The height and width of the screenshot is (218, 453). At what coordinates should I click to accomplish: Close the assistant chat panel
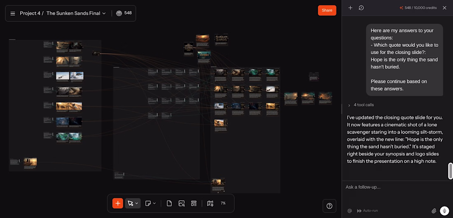click(444, 8)
